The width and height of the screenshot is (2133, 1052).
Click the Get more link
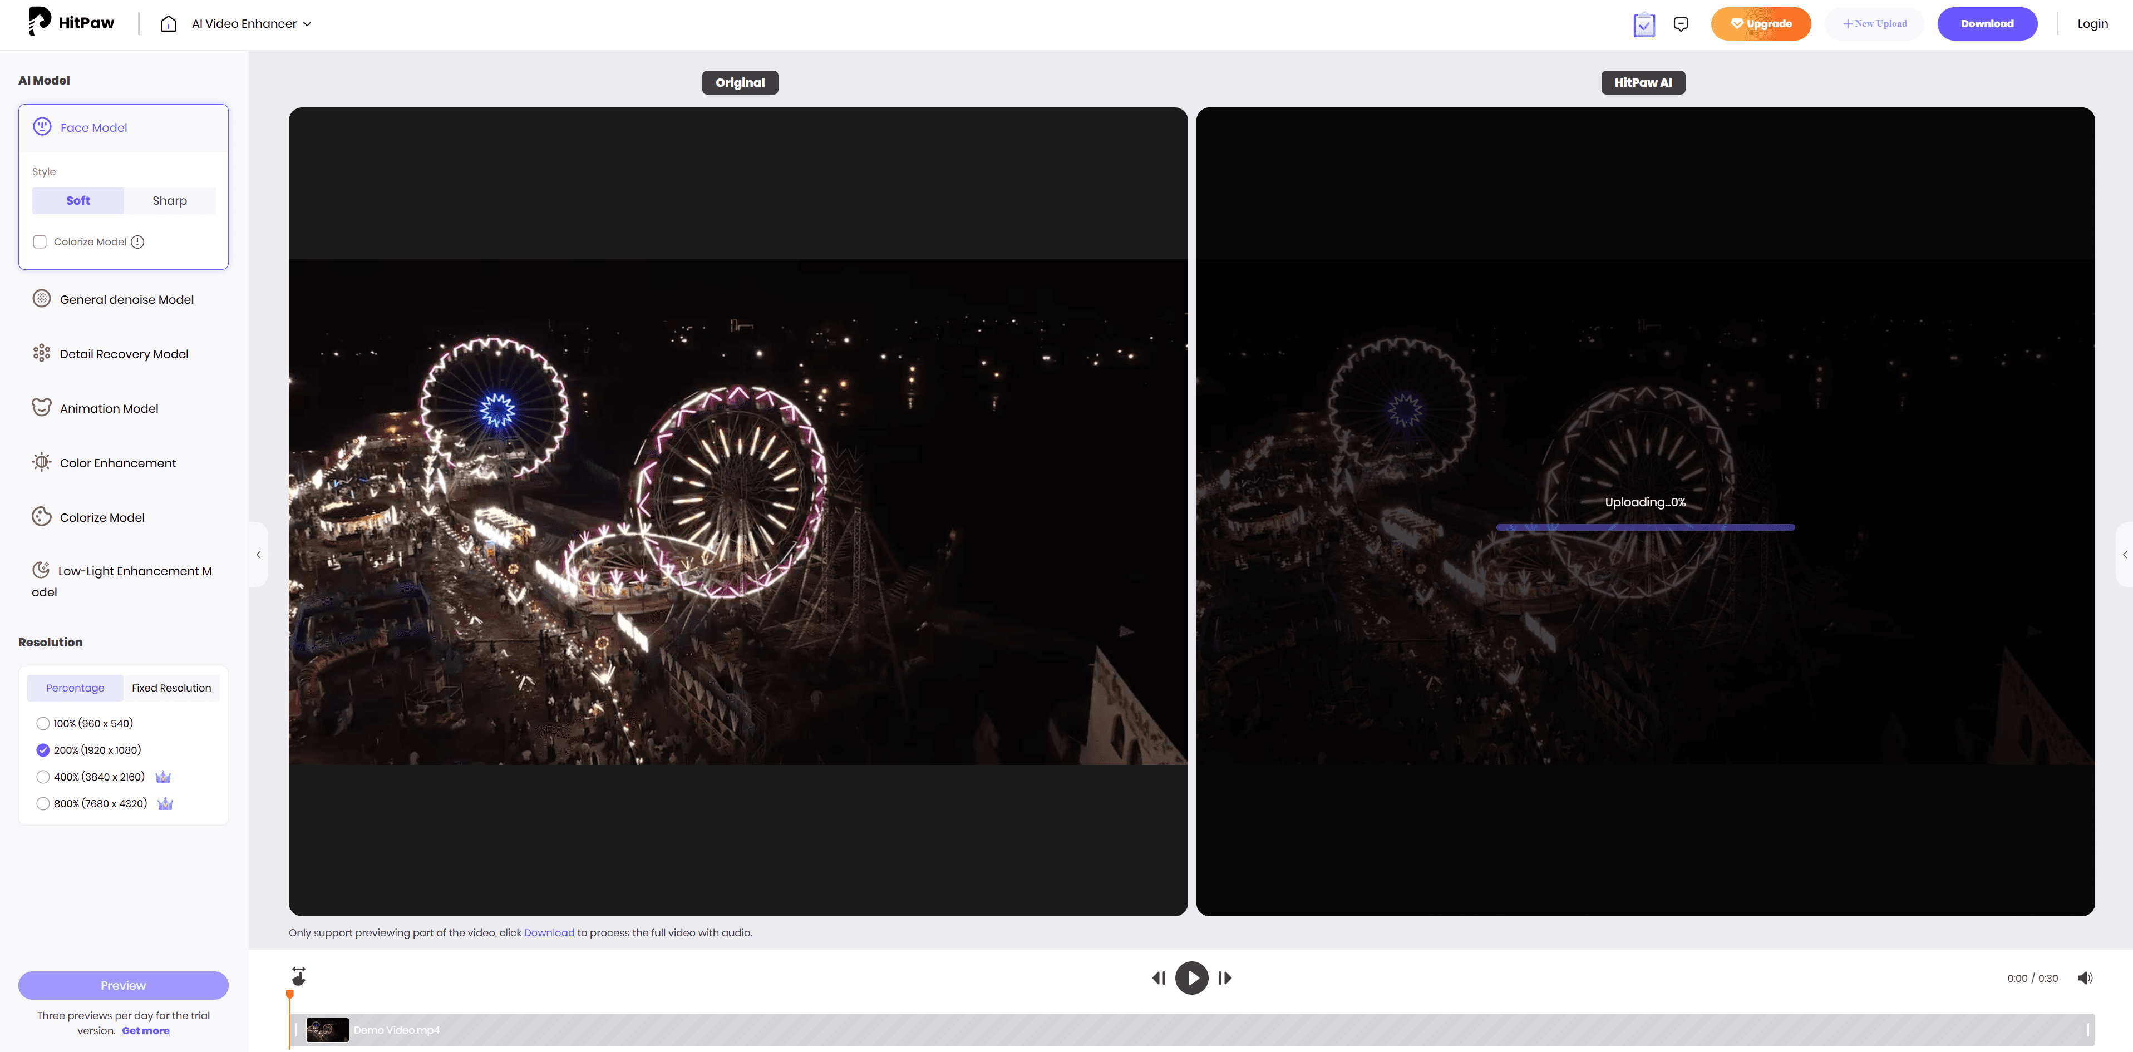coord(146,1030)
